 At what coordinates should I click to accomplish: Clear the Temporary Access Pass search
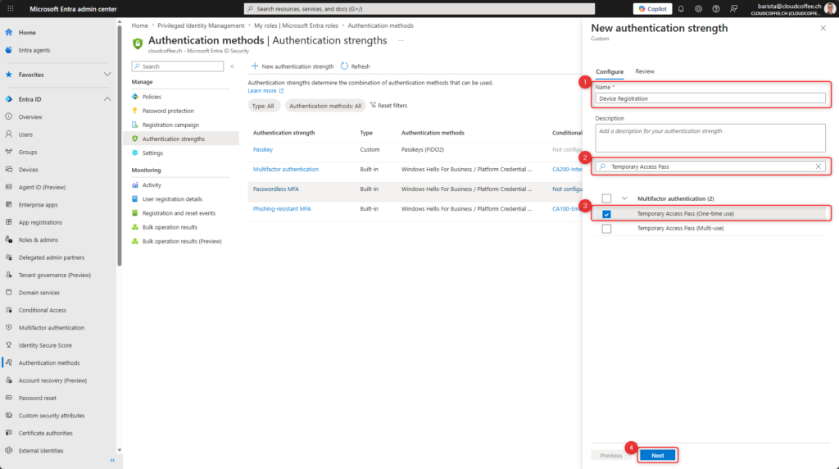point(819,166)
